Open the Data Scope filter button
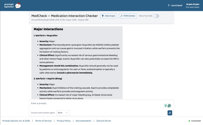Image resolution: width=203 pixels, height=125 pixels. coord(108,16)
